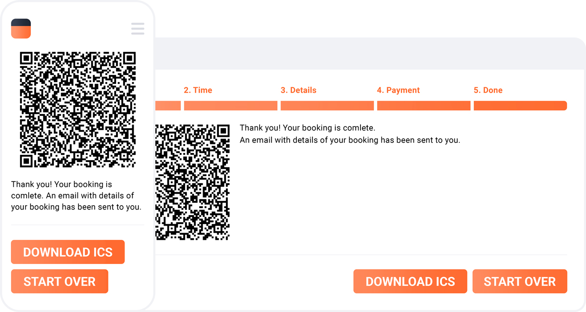
Task: Click the mobile QR code image
Action: click(78, 110)
